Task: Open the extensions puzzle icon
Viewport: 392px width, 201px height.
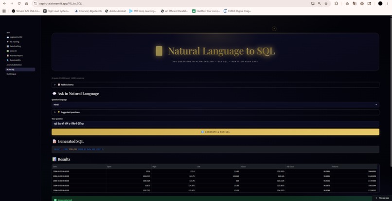Action: 336,3
